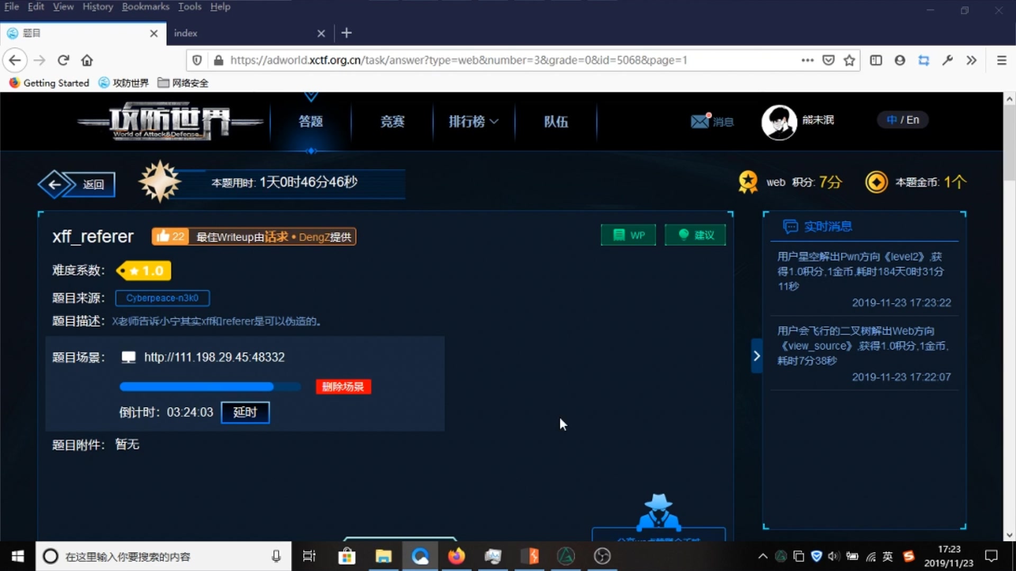Toggle the browser sidebar icon
Image resolution: width=1016 pixels, height=571 pixels.
[876, 60]
